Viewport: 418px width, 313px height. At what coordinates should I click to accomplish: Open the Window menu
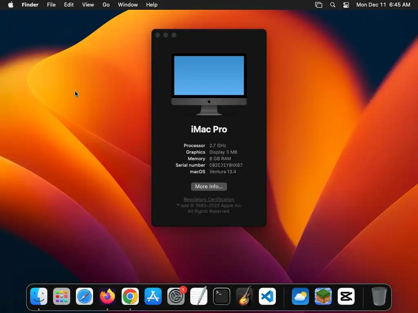click(128, 4)
